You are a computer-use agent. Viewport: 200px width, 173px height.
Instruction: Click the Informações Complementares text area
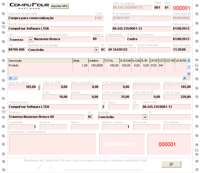(x=52, y=144)
